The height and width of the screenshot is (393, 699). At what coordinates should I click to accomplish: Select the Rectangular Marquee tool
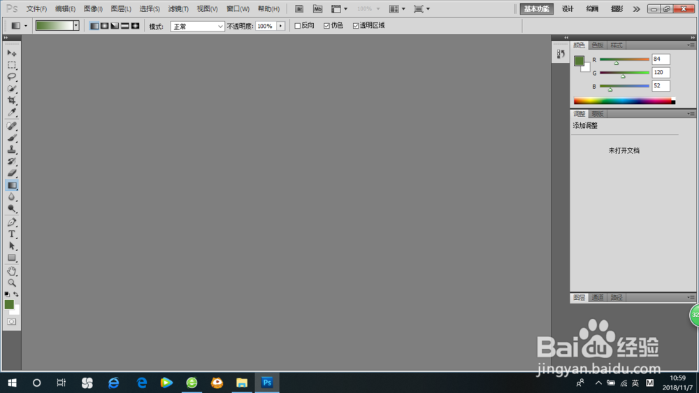coord(12,65)
